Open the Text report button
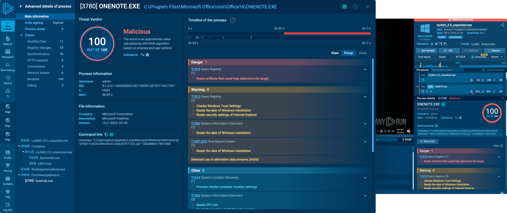507x213 pixels. 424,57
